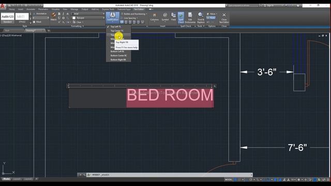The width and height of the screenshot is (331, 186).
Task: Switch to the Express Tools ribbon tab
Action: click(108, 9)
